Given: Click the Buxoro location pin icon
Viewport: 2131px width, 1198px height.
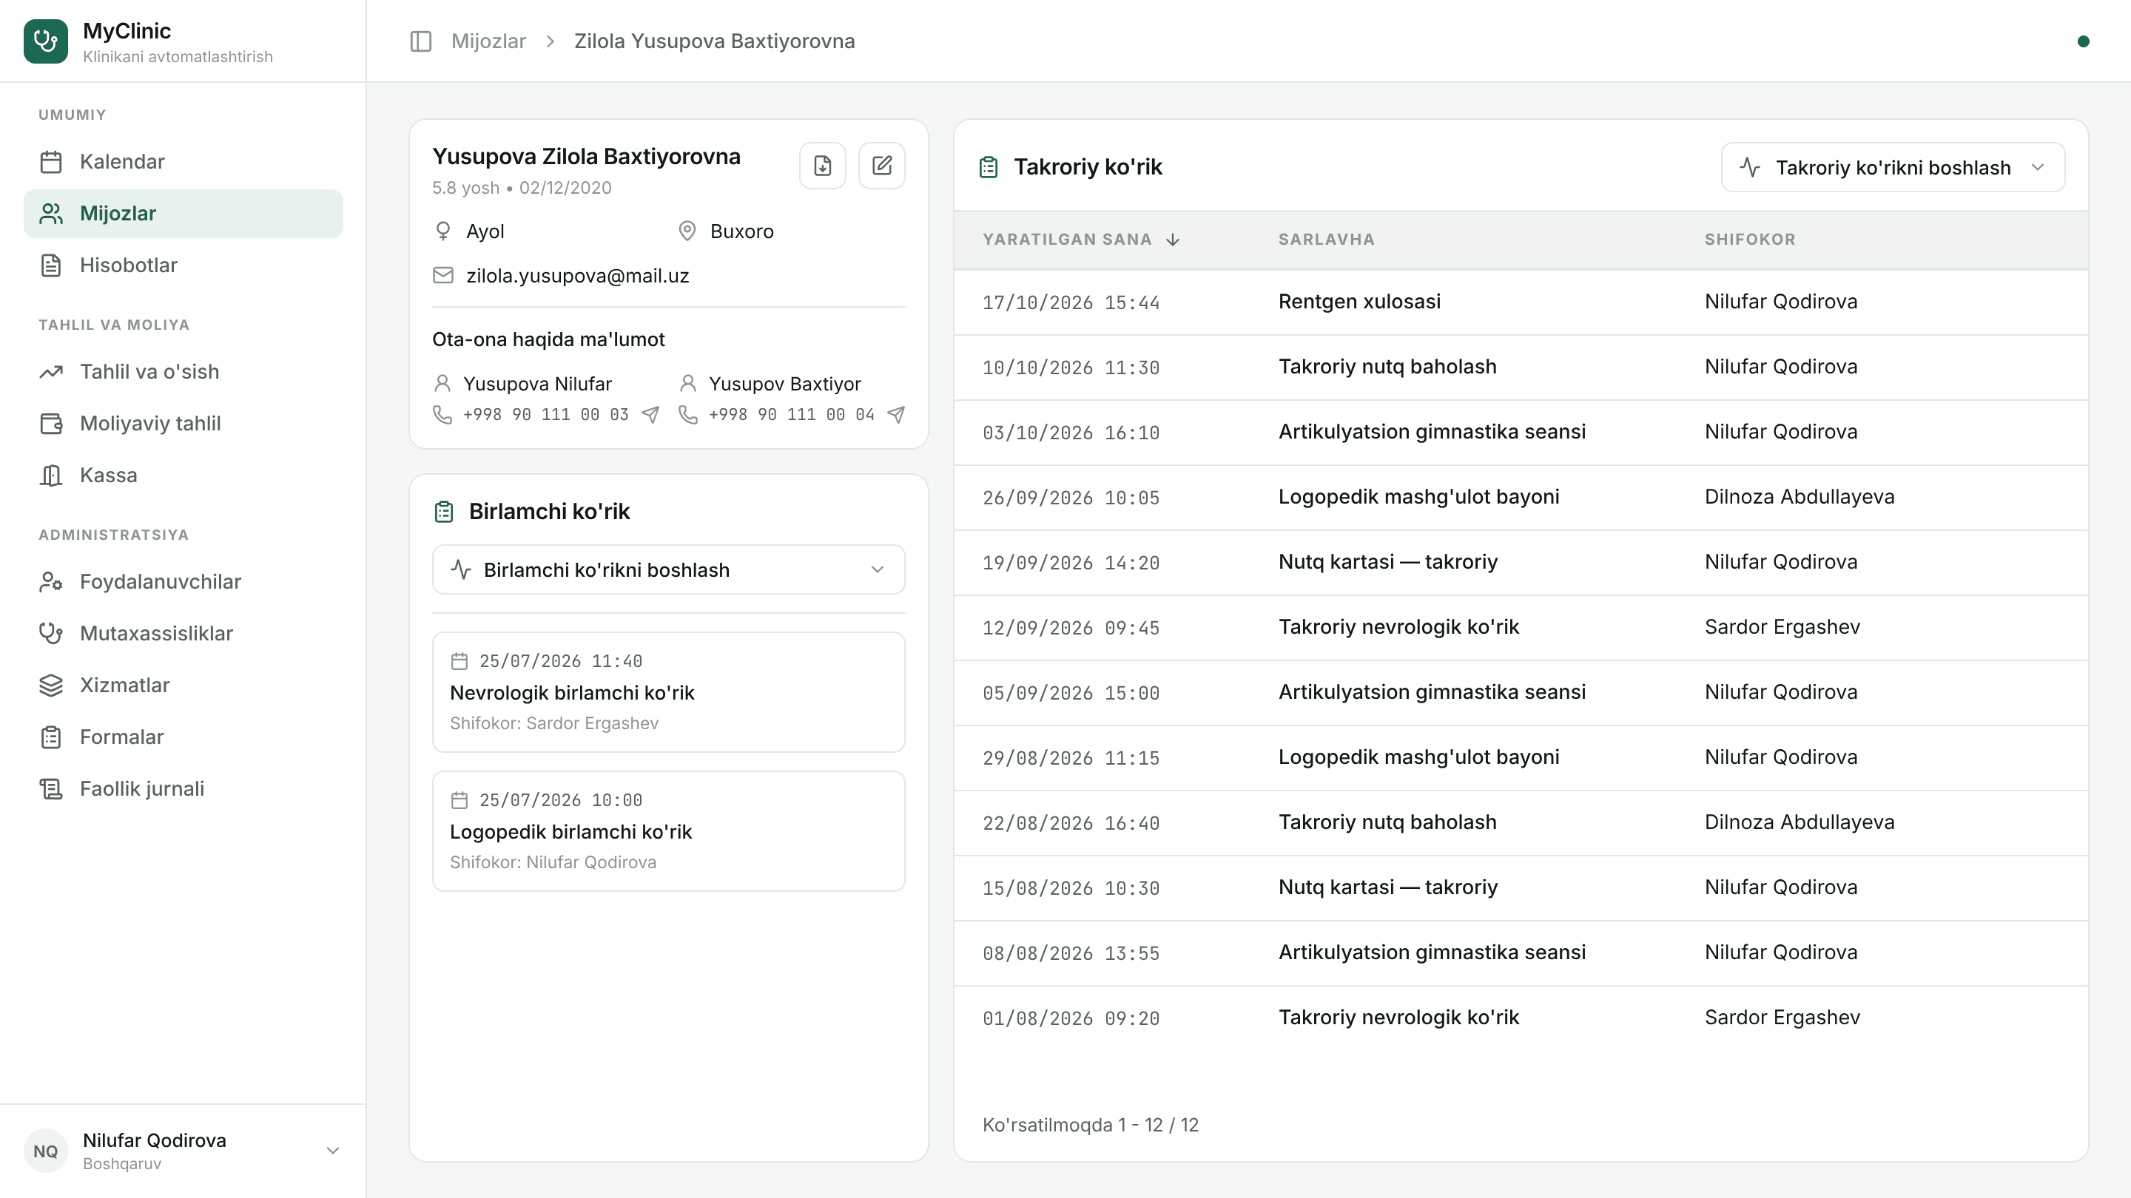Looking at the screenshot, I should point(687,231).
